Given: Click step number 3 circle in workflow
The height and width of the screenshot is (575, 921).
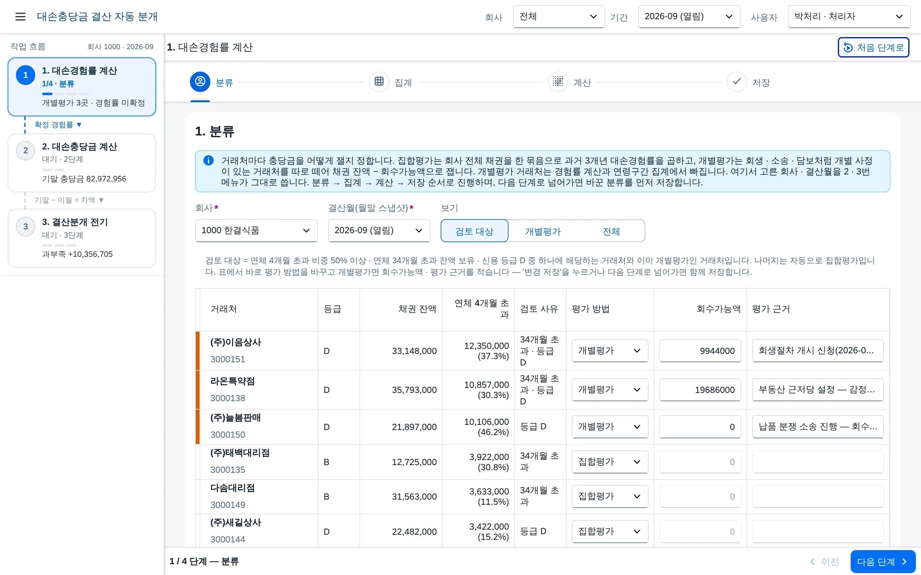Looking at the screenshot, I should point(26,227).
